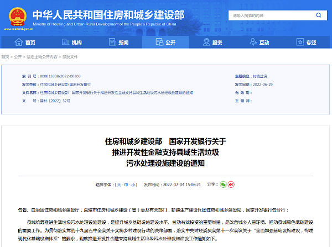
Task: Click the 服务 service icon
Action: coord(205,43)
